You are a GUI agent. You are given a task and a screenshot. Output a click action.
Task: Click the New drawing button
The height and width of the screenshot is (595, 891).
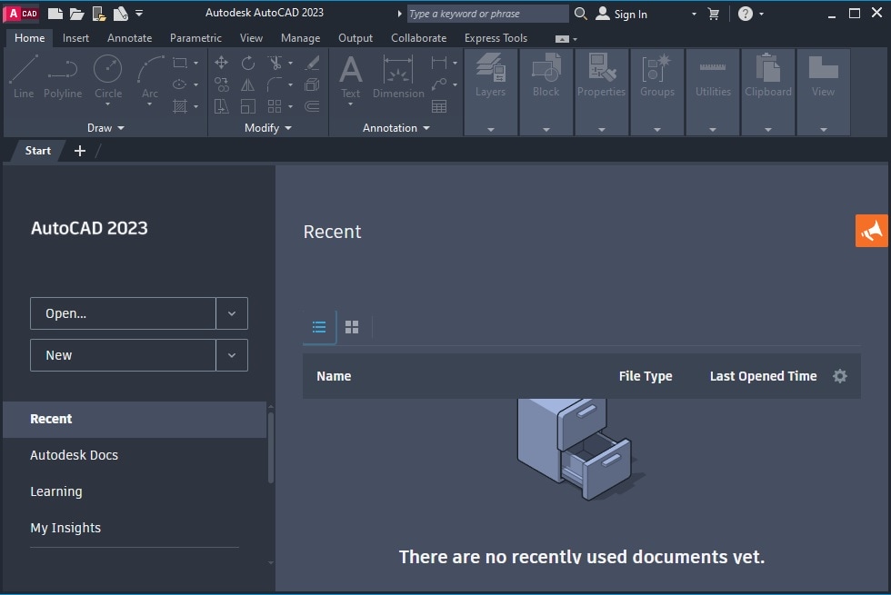tap(123, 355)
